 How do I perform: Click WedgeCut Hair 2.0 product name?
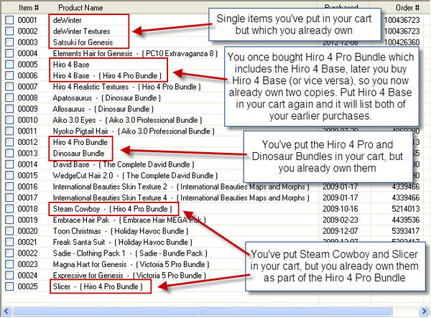click(x=83, y=175)
